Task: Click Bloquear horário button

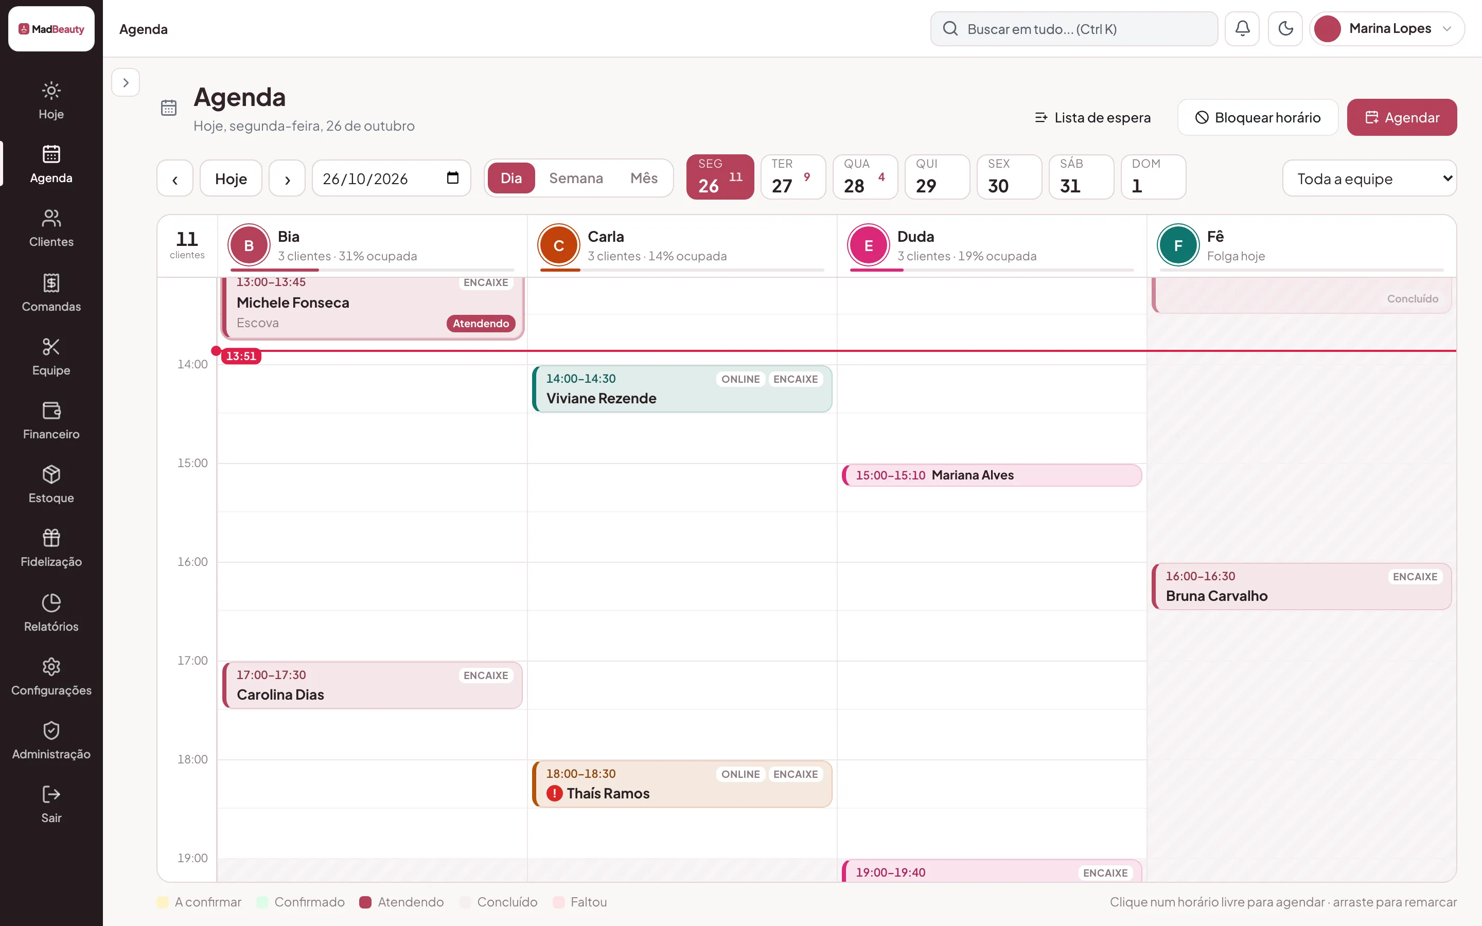Action: coord(1258,117)
